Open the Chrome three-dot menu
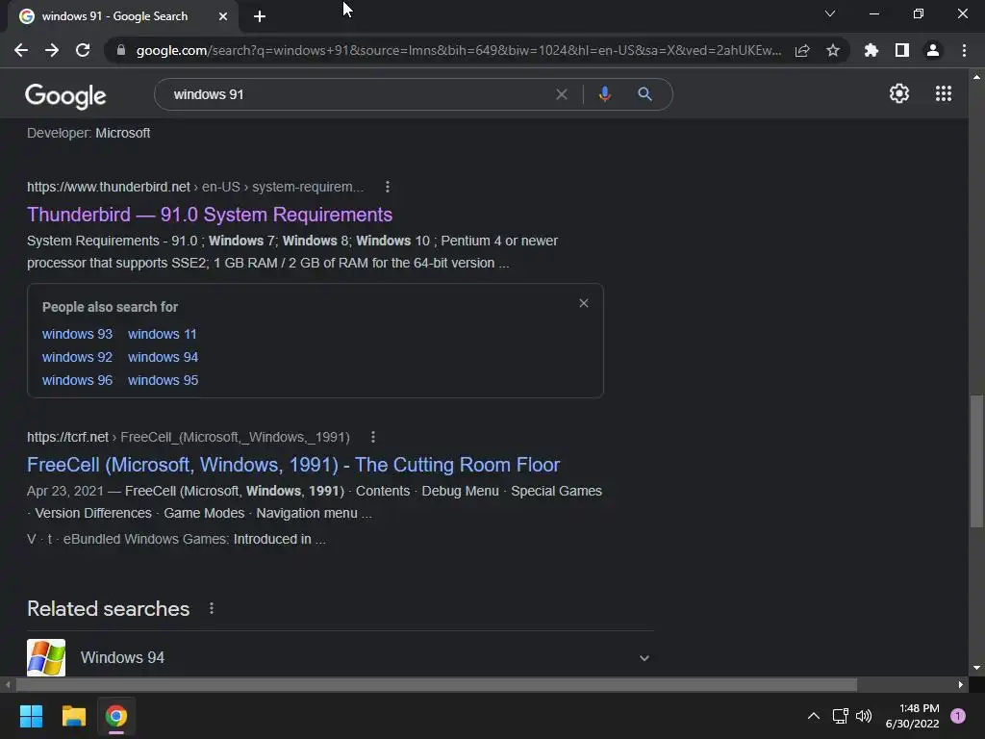The width and height of the screenshot is (985, 739). coord(964,50)
